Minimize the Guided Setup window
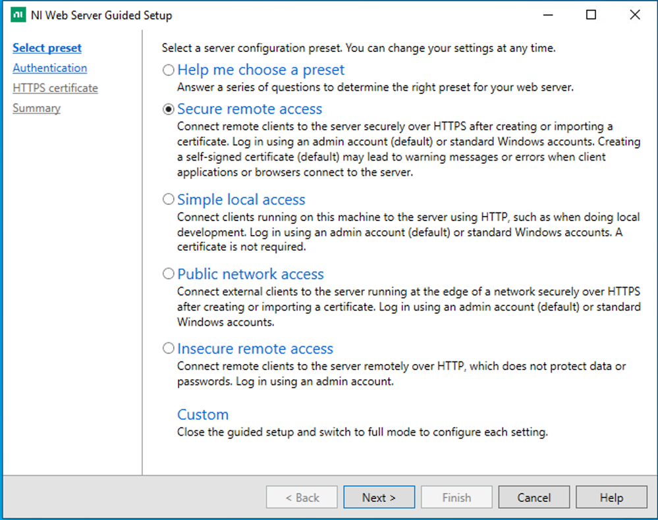 (x=547, y=15)
